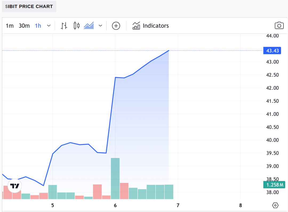Click the date 7 axis marker
Screen dimensions: 288x212
click(178, 205)
